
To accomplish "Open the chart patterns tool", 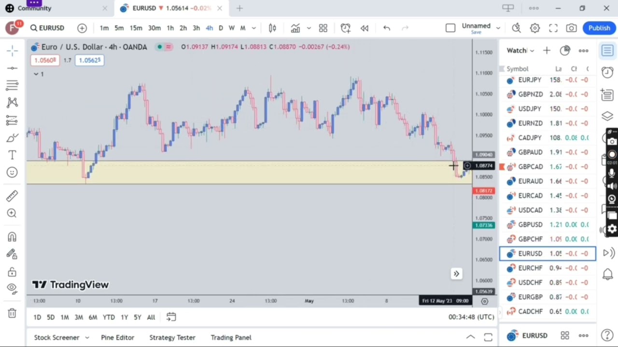I will click(x=13, y=102).
